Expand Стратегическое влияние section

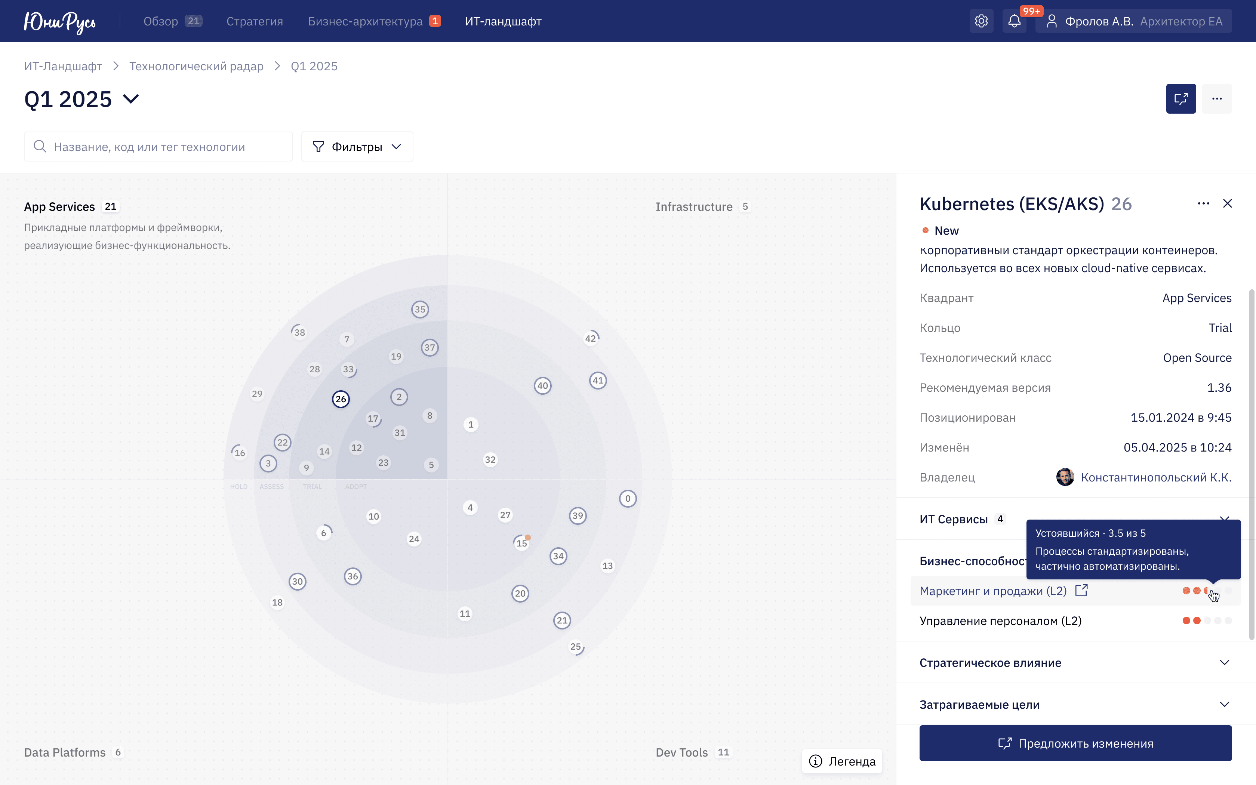point(1075,662)
